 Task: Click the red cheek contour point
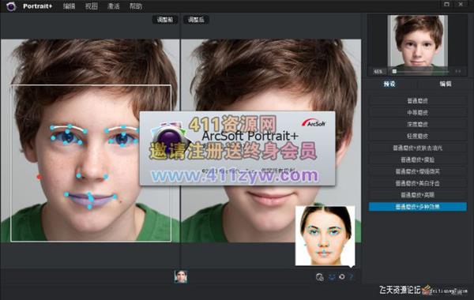(39, 177)
